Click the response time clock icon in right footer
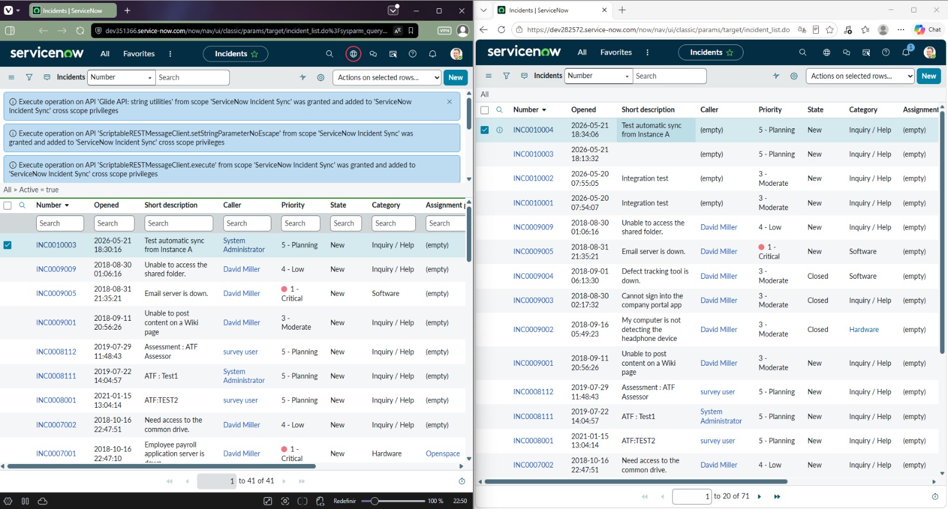The height and width of the screenshot is (509, 948). (935, 497)
